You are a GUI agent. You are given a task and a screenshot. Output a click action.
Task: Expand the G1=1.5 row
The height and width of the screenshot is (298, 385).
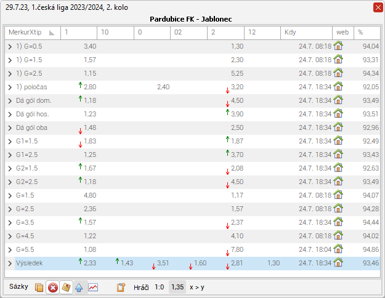tap(10, 142)
